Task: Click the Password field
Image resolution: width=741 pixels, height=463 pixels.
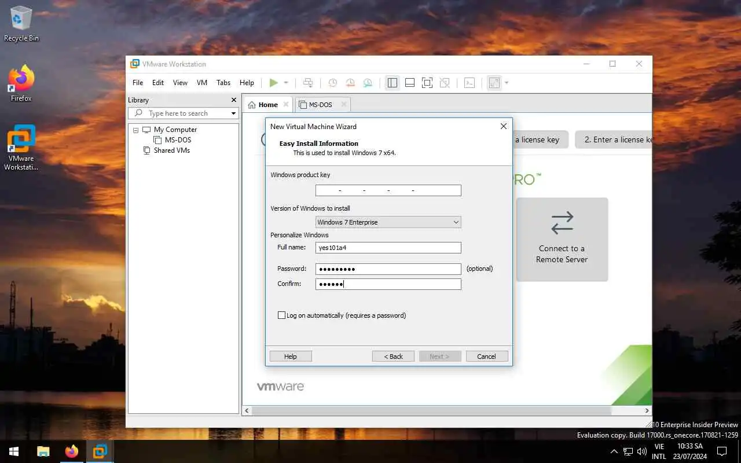Action: click(x=388, y=269)
